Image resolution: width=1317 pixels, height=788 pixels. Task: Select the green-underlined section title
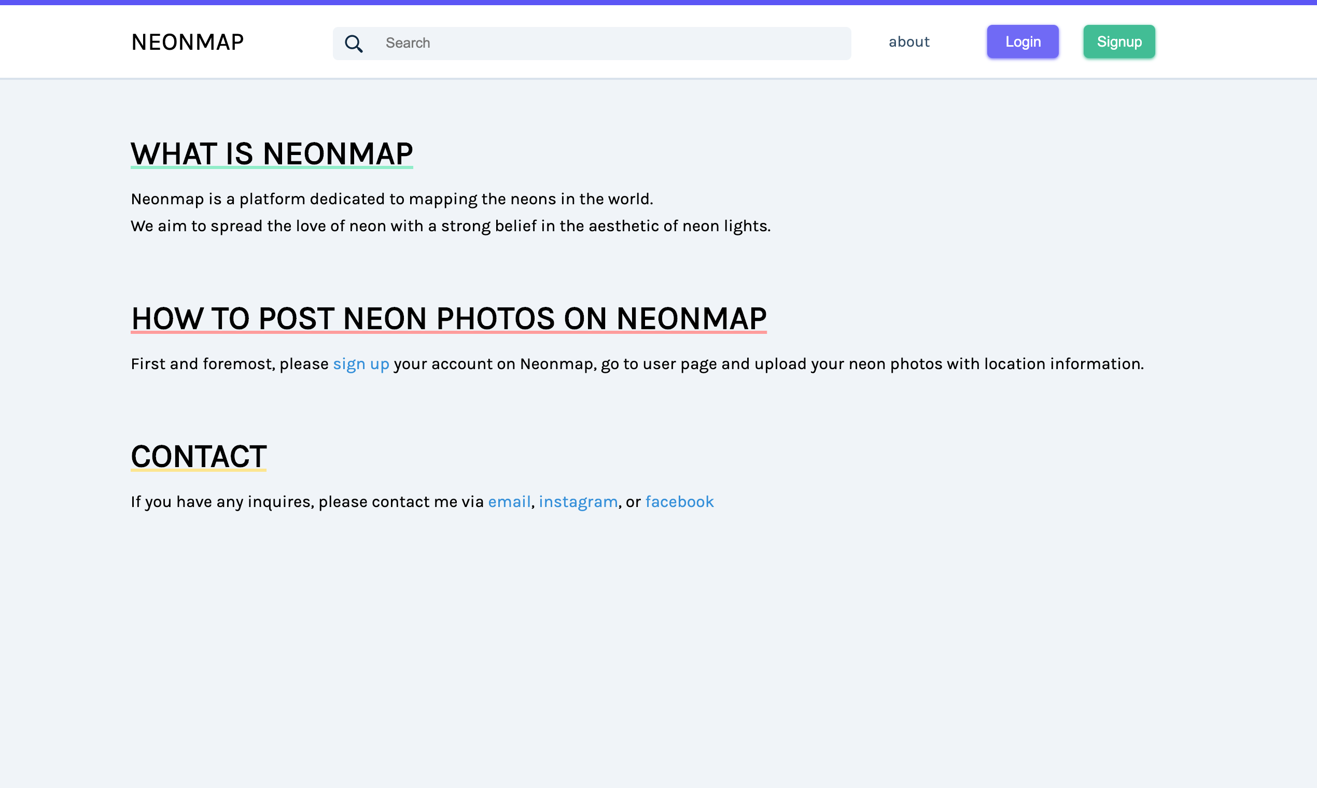[271, 154]
